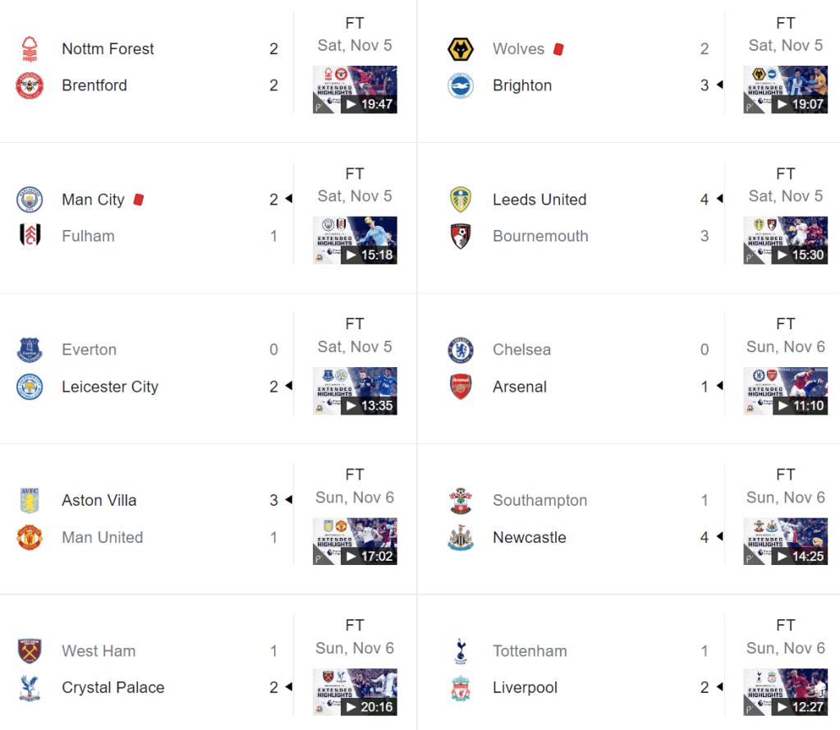Play West Ham vs Crystal Palace highlights
Viewport: 840px width, 730px height.
tap(355, 691)
